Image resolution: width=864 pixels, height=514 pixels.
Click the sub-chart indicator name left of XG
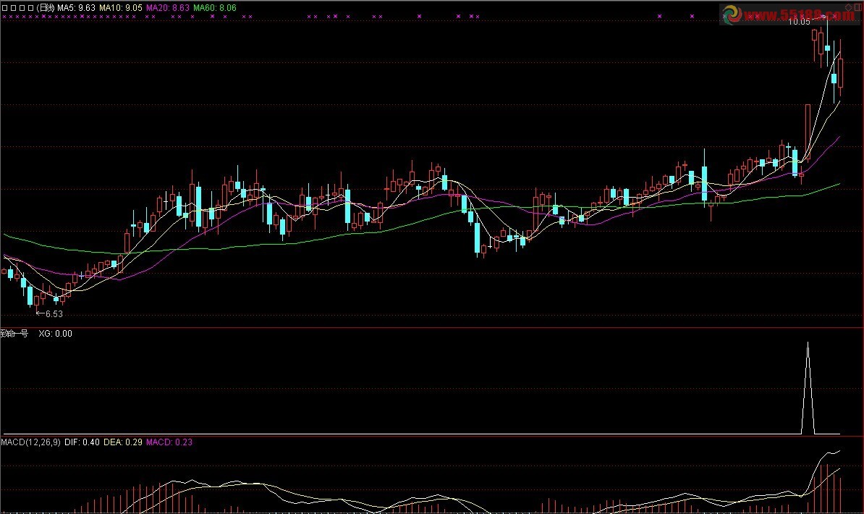(14, 334)
